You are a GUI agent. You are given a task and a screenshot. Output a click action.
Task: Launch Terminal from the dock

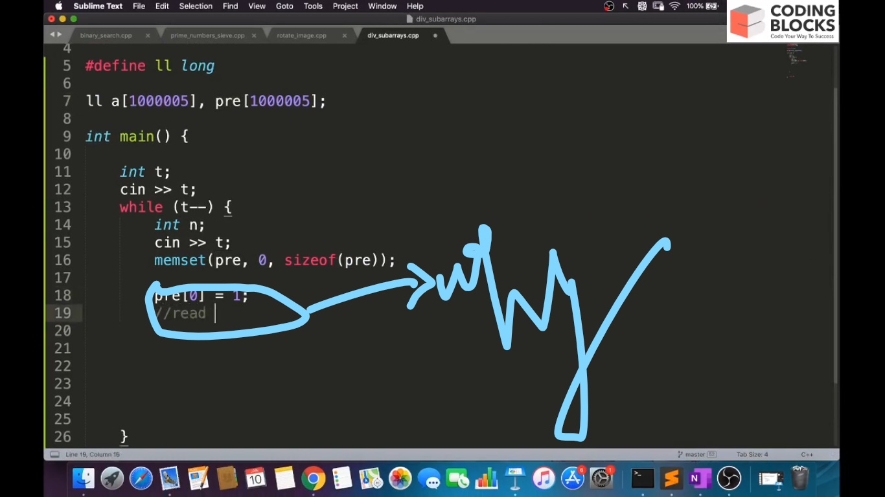(643, 479)
